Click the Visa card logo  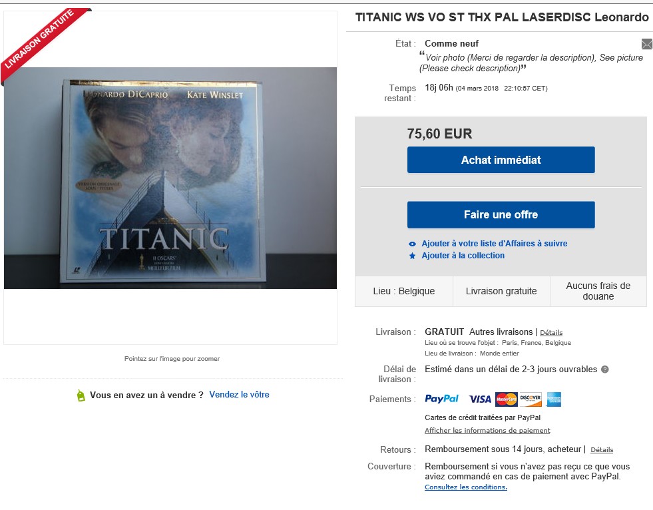pos(480,399)
